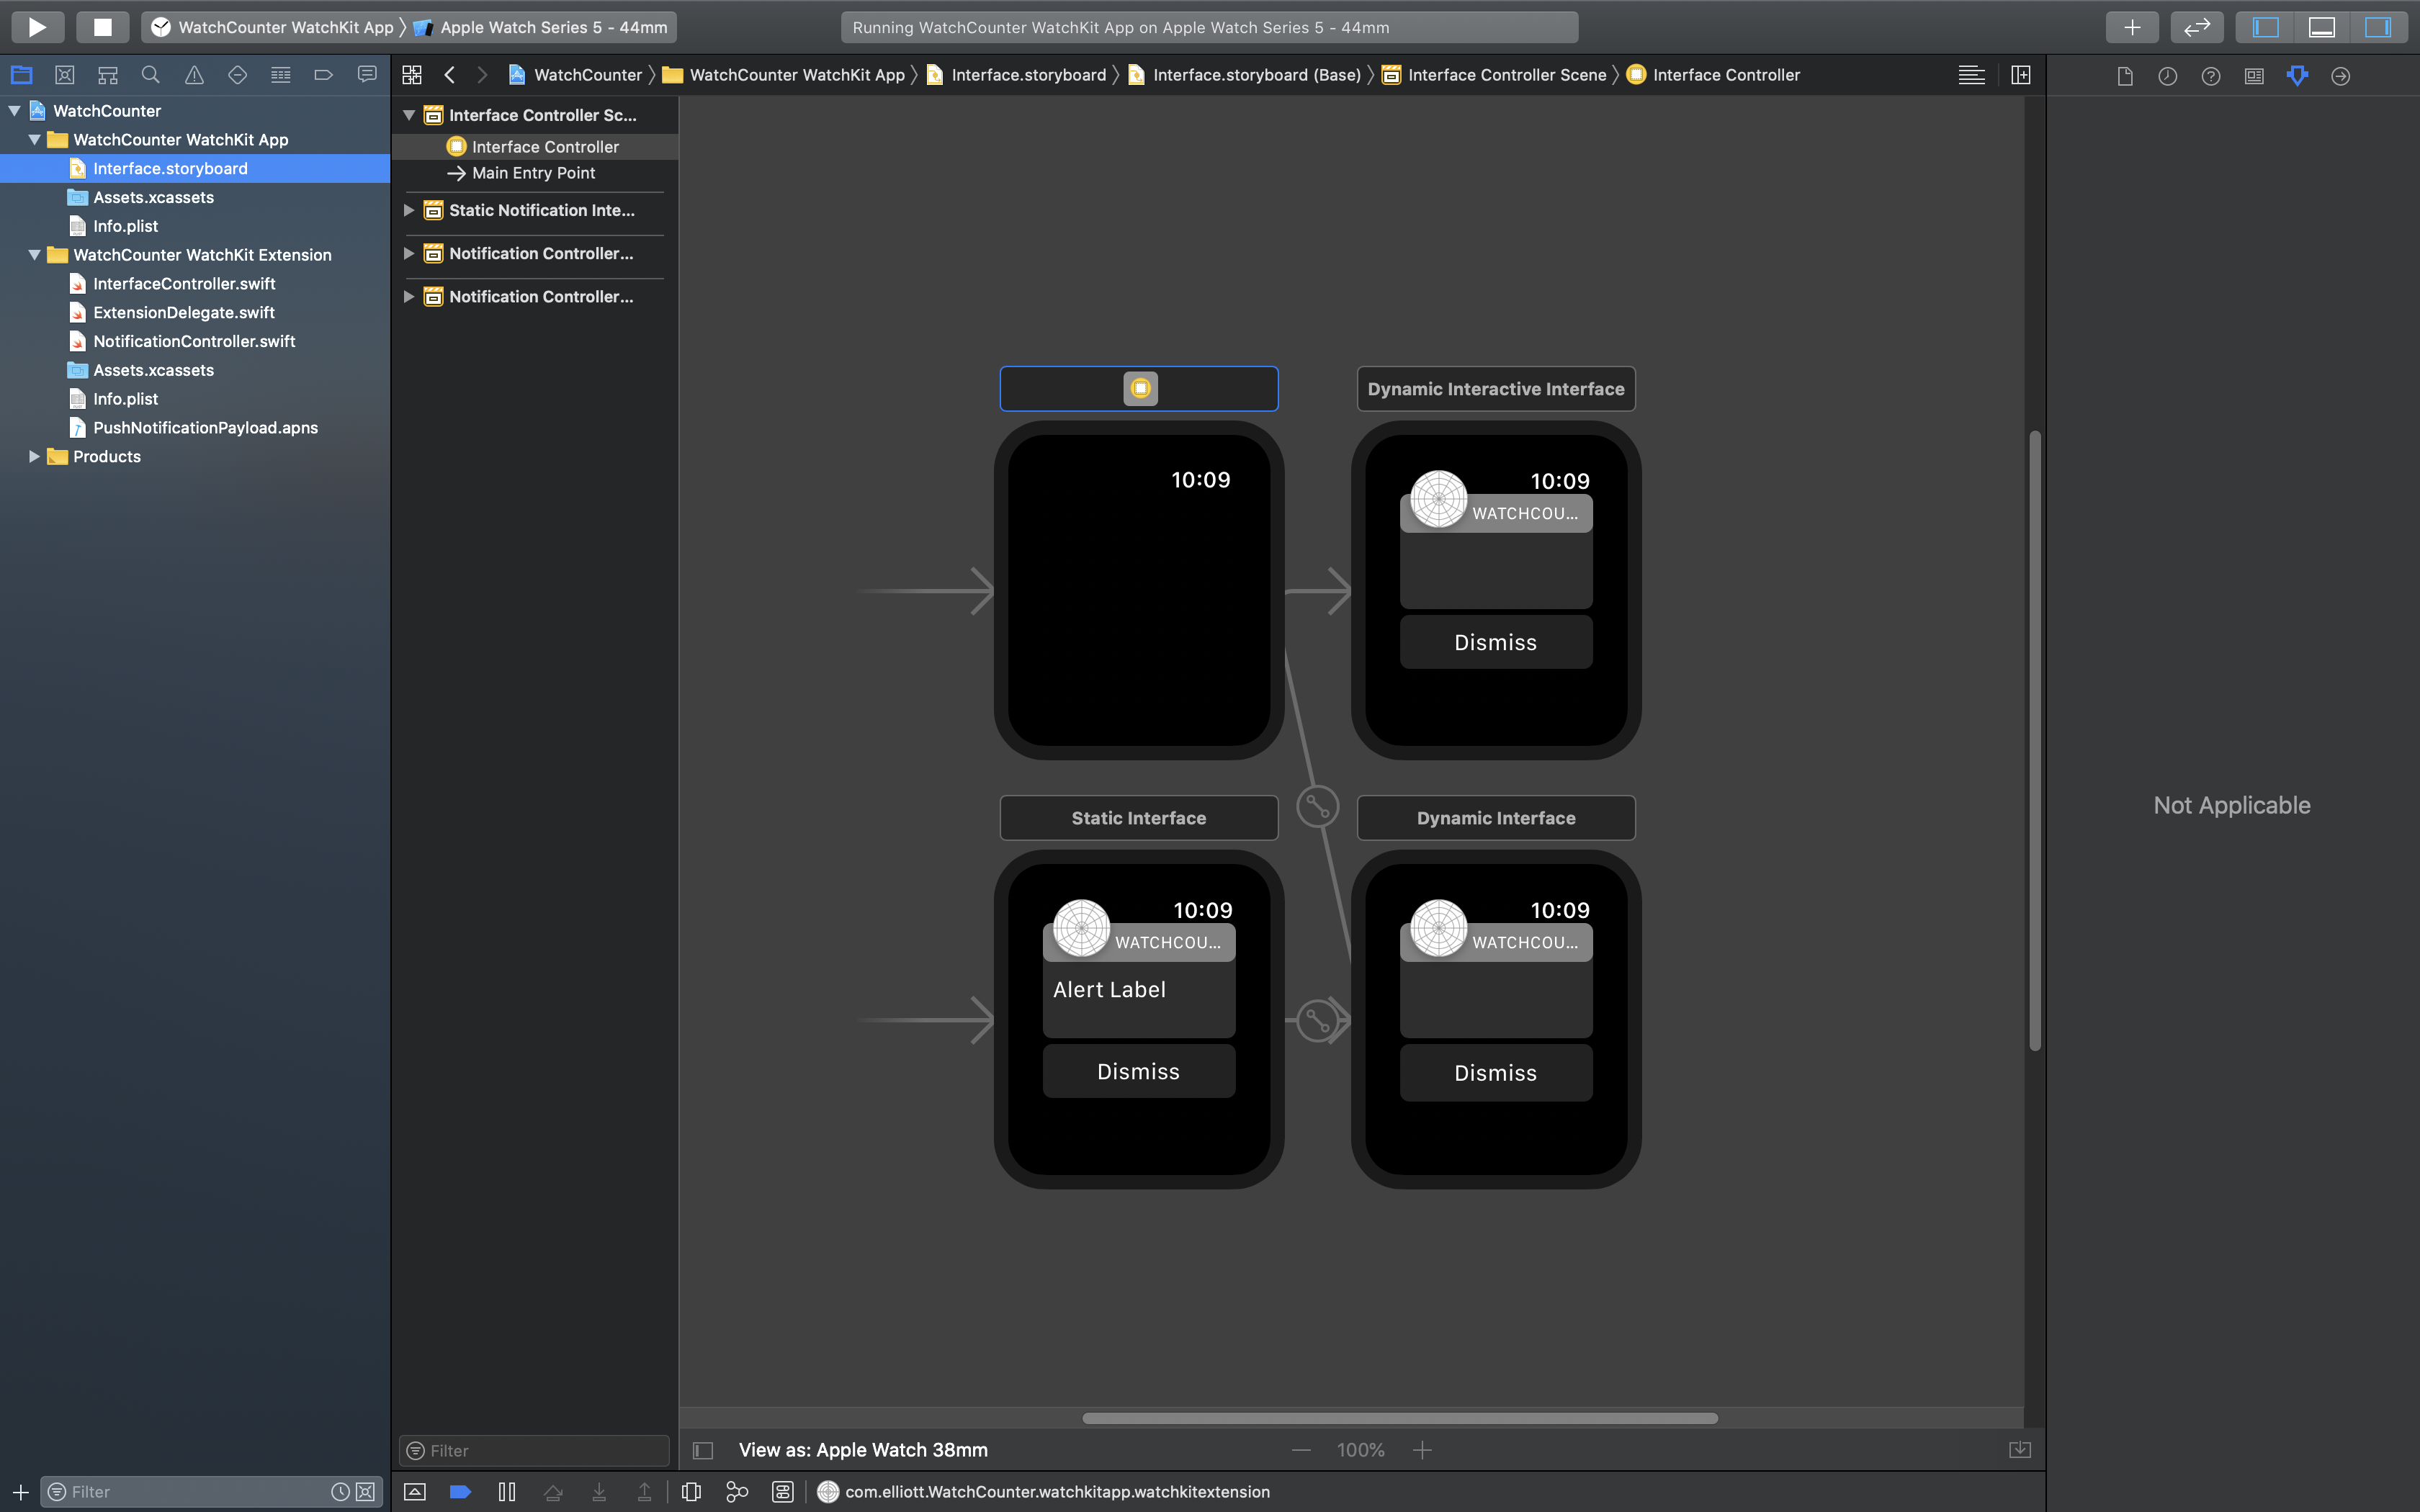The width and height of the screenshot is (2420, 1512).
Task: Select Main Entry Point in outline
Action: (533, 173)
